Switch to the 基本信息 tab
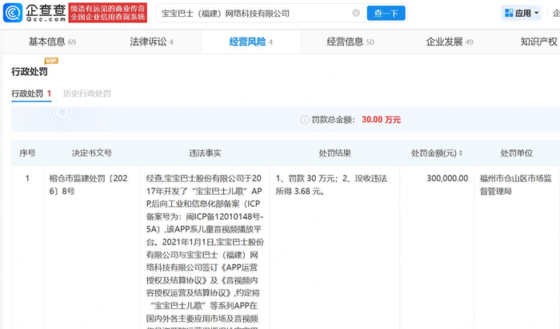Screen dimensions: 560x329 click(x=52, y=42)
